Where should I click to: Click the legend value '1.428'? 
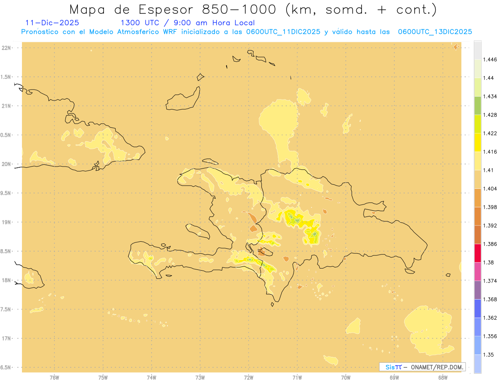pos(490,115)
